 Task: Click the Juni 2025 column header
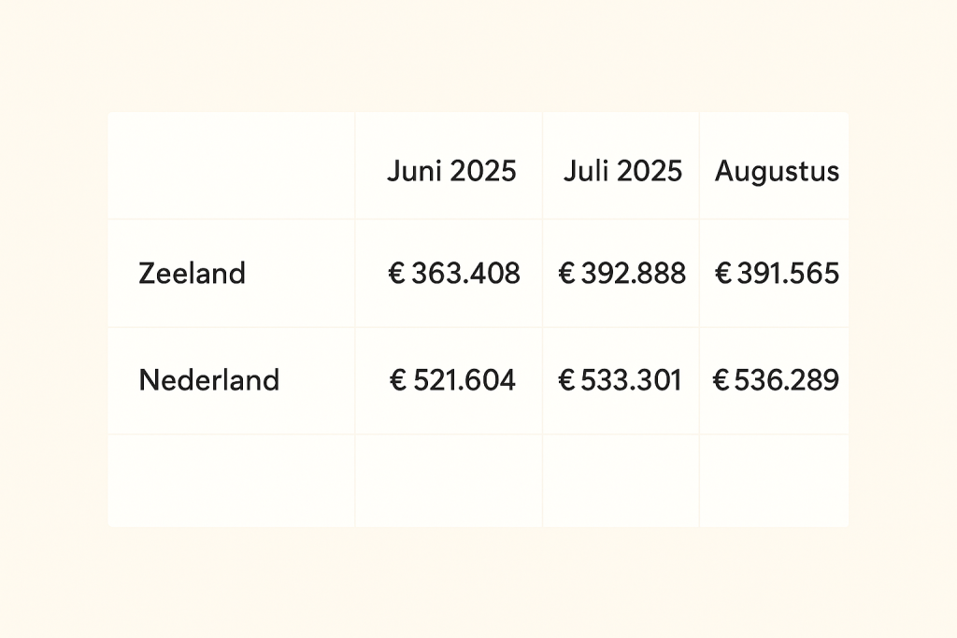451,171
